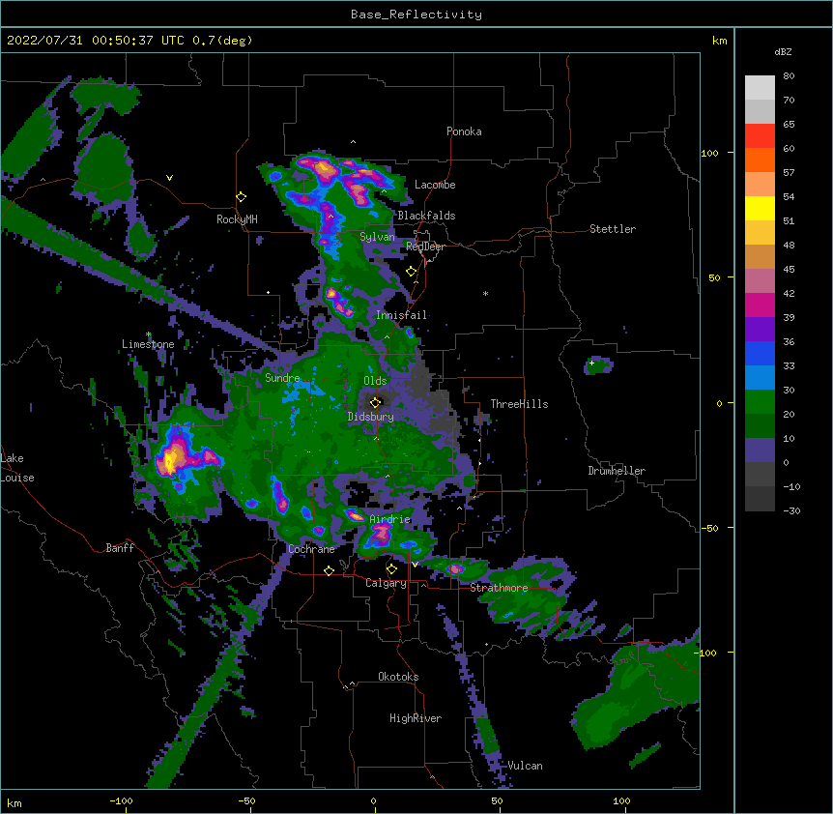Select the radar site marker above Didsbury
Viewport: 833px width, 814px height.
point(375,402)
